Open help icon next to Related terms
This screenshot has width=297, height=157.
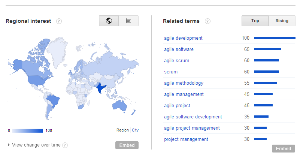(207, 21)
